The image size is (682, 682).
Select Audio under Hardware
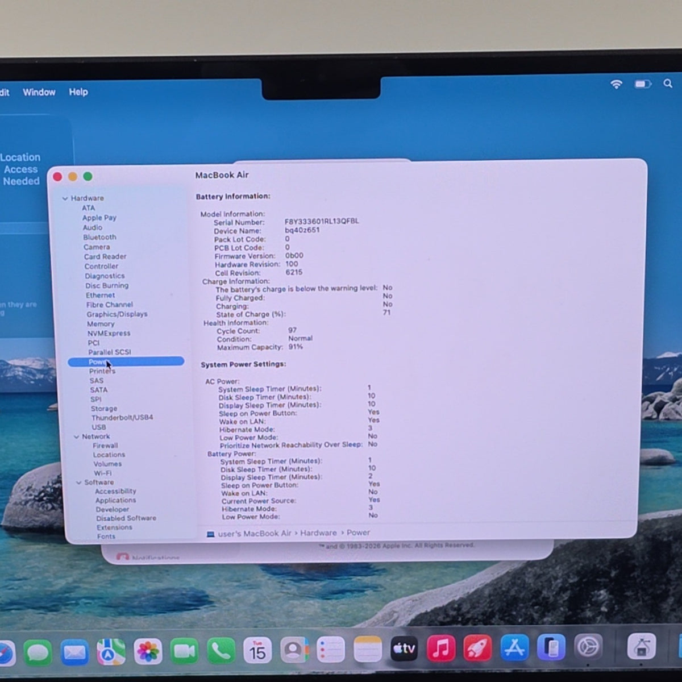(x=93, y=227)
